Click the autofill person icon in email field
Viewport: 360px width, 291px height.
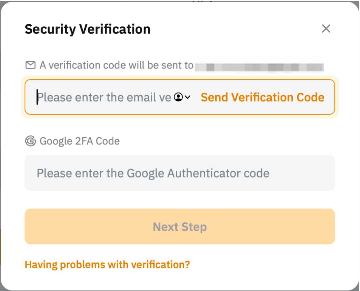(178, 97)
